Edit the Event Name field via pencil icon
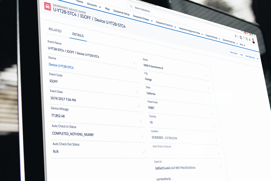Image resolution: width=271 pixels, height=181 pixels. click(x=134, y=63)
